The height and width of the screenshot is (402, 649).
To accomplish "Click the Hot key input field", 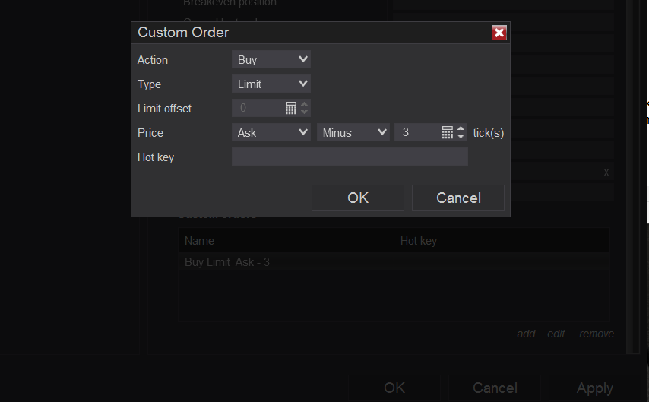I will click(350, 157).
